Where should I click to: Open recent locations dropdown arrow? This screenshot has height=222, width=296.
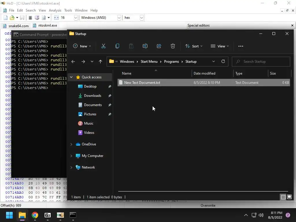point(92,62)
